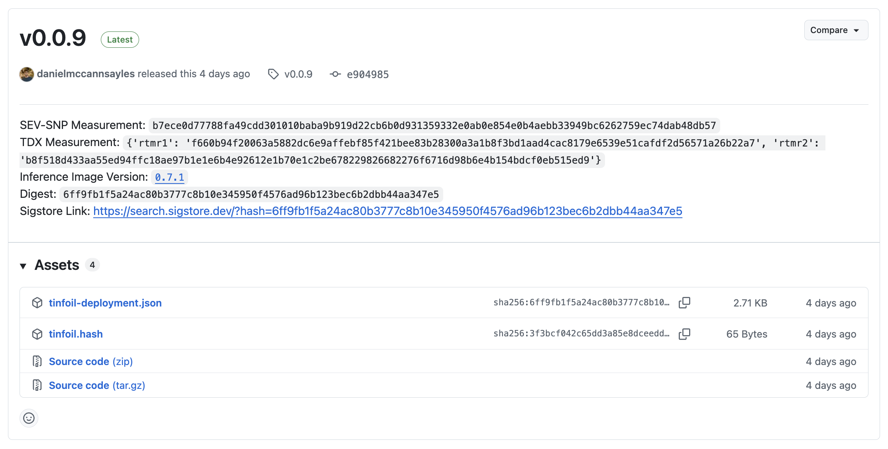Download tinfoil-deployment.json asset
This screenshot has height=449, width=888.
105,303
